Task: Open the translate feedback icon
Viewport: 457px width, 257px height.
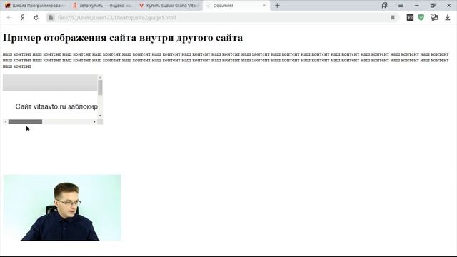Action: (x=434, y=17)
